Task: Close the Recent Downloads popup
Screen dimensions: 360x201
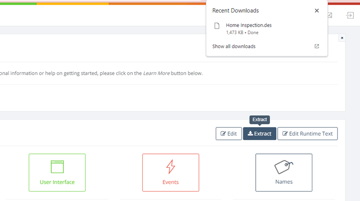Action: [317, 10]
